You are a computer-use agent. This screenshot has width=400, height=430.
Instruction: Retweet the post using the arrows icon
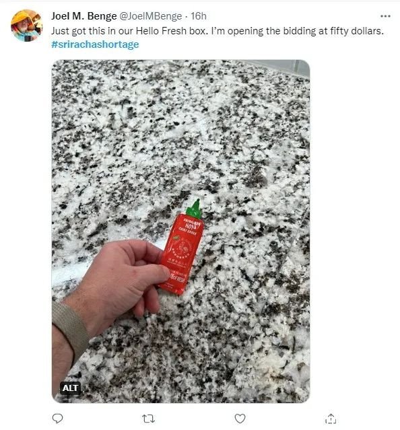tap(148, 419)
